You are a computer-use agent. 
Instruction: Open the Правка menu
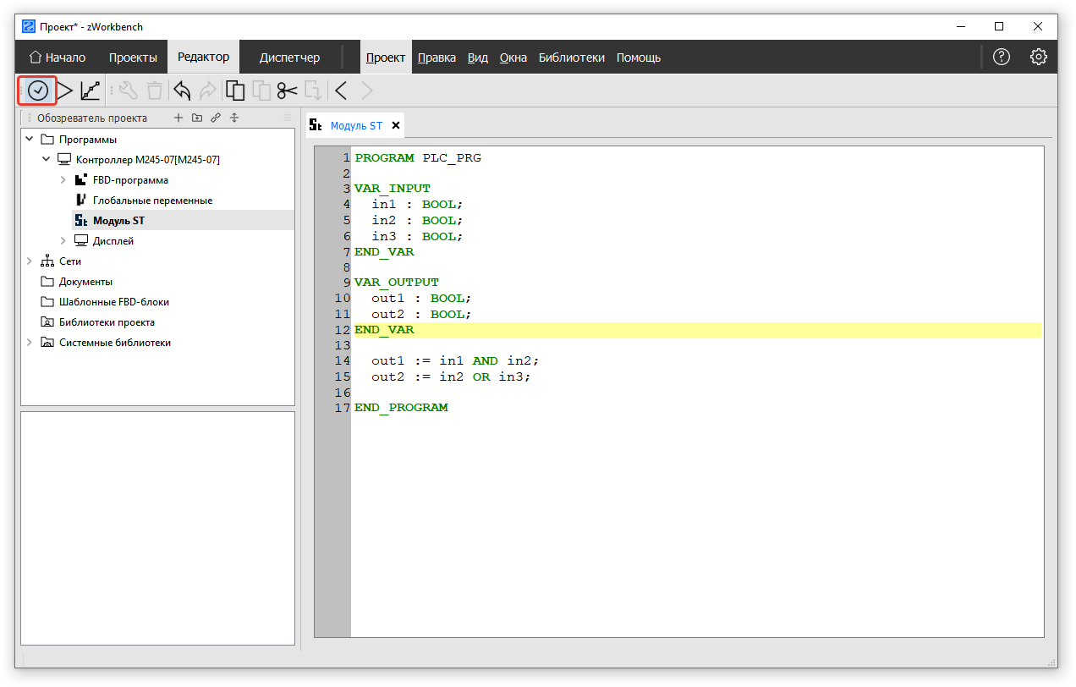coord(436,58)
